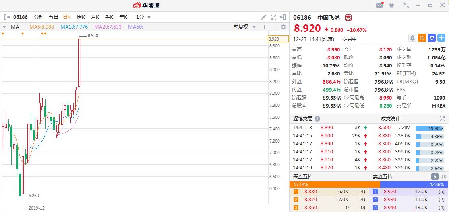The height and width of the screenshot is (212, 449).
Task: Switch order book depth to 5 levels
Action: (x=435, y=177)
